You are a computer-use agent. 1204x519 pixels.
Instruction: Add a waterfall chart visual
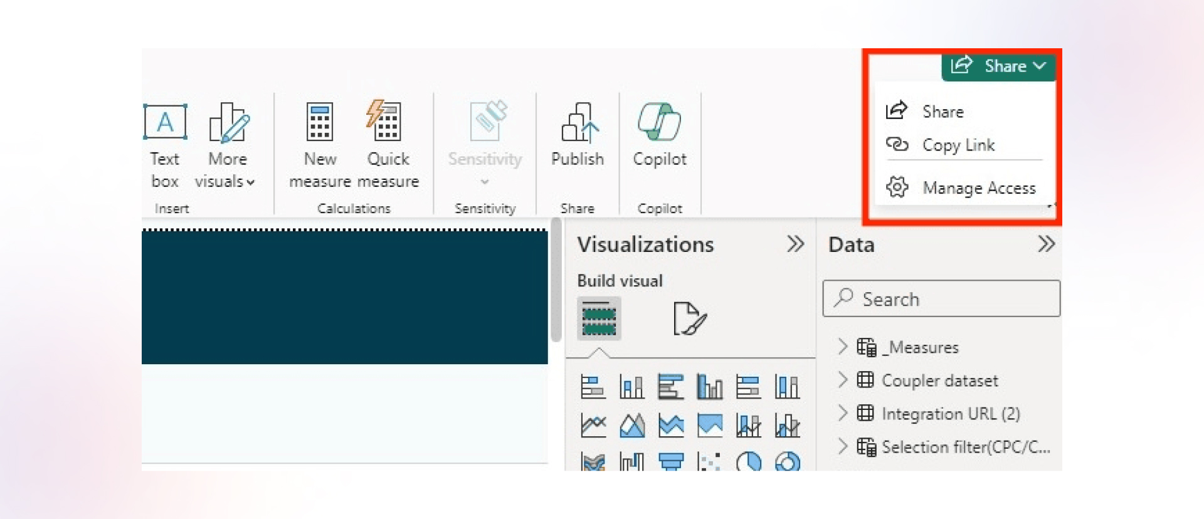pyautogui.click(x=631, y=461)
